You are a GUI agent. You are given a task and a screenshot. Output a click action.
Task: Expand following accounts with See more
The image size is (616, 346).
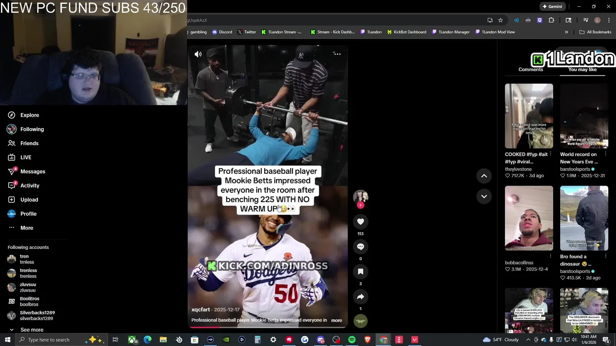pos(32,330)
